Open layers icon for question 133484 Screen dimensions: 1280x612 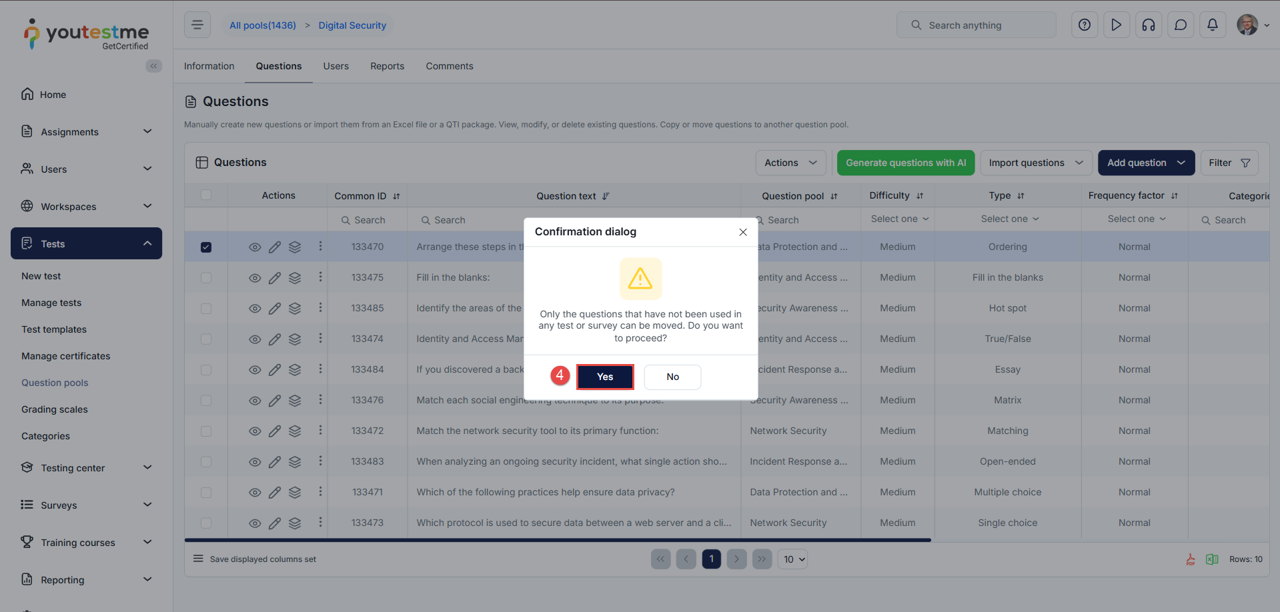pos(295,370)
